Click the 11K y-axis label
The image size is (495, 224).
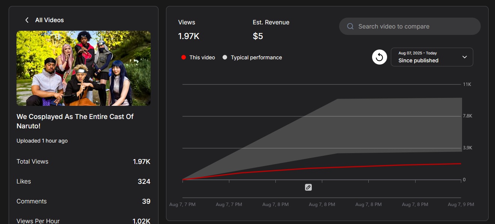467,84
